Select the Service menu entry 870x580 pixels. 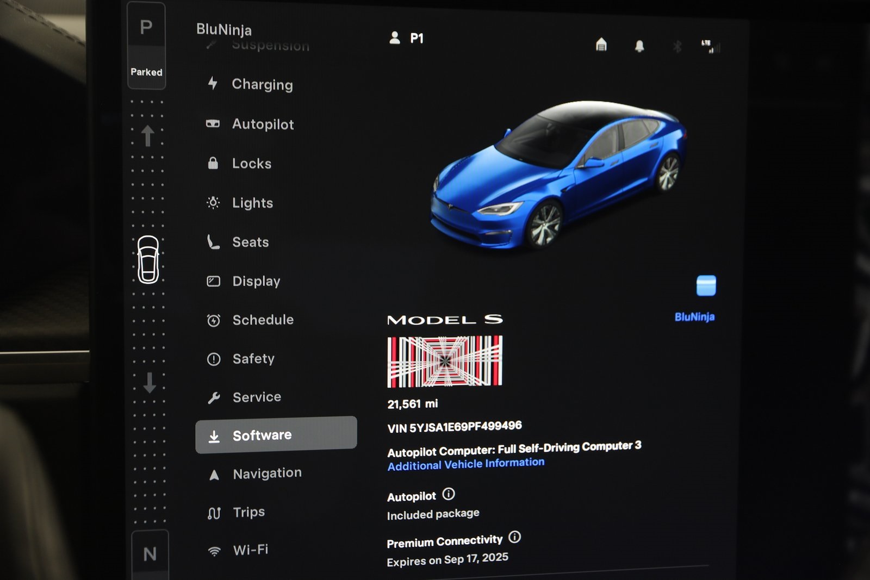pyautogui.click(x=257, y=397)
